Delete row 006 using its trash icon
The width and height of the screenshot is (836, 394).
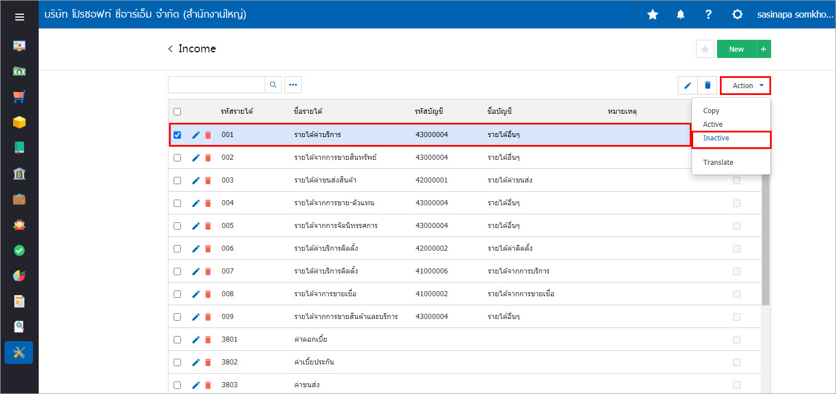pos(208,248)
